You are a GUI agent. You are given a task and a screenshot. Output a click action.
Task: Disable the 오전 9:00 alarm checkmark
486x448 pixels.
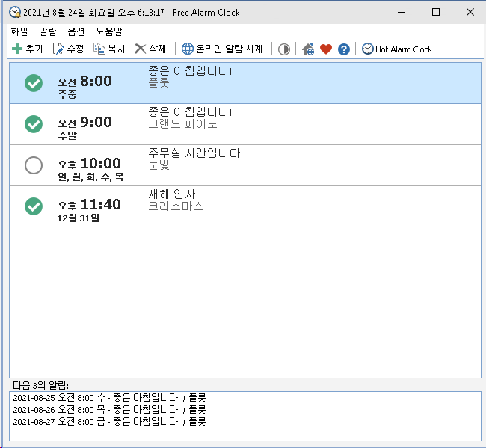pyautogui.click(x=34, y=124)
